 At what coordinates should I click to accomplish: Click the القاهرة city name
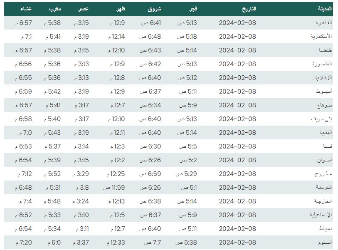pos(323,22)
